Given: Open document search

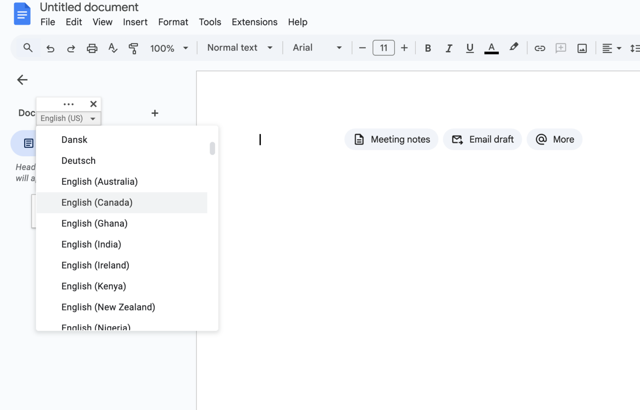Looking at the screenshot, I should [x=28, y=48].
